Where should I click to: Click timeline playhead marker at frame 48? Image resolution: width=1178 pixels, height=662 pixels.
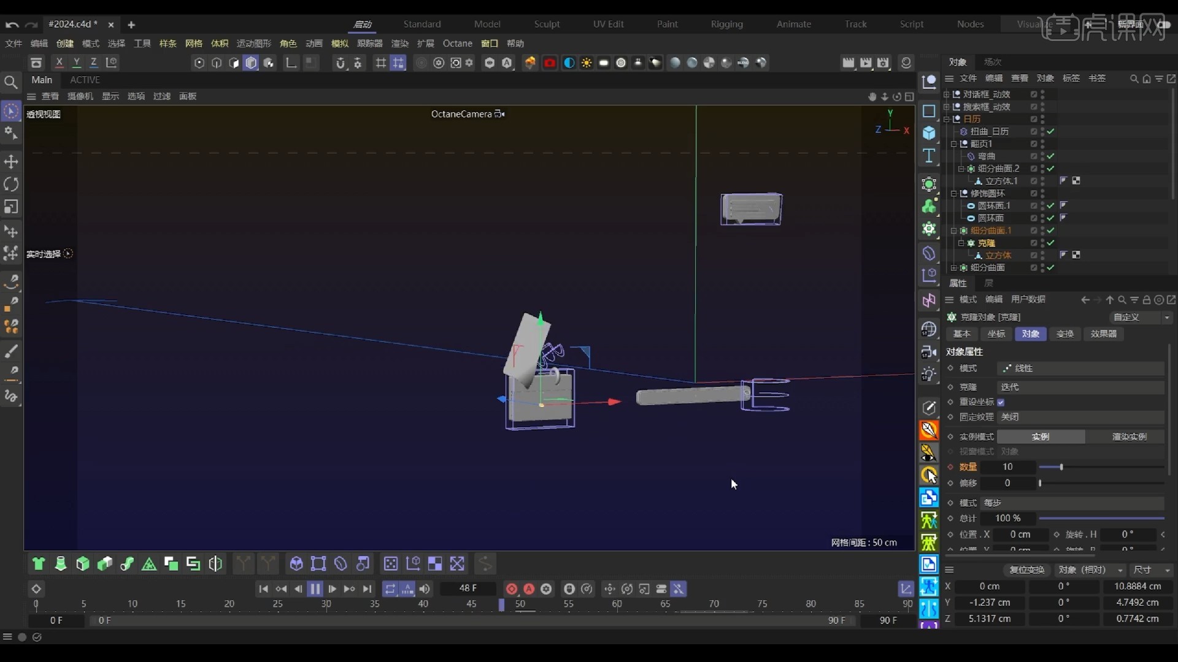(x=501, y=605)
